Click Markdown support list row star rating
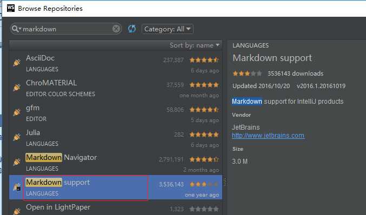 204,184
